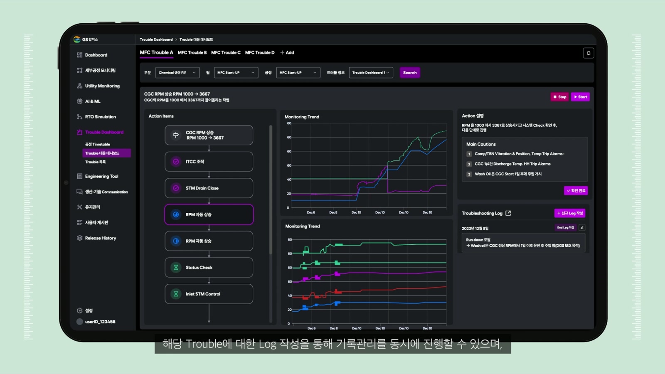Click the End Log 작성 button
The width and height of the screenshot is (665, 374).
566,227
